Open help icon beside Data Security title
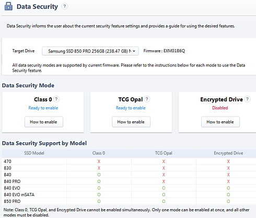Viewport: 256px width, 218px height. click(64, 6)
